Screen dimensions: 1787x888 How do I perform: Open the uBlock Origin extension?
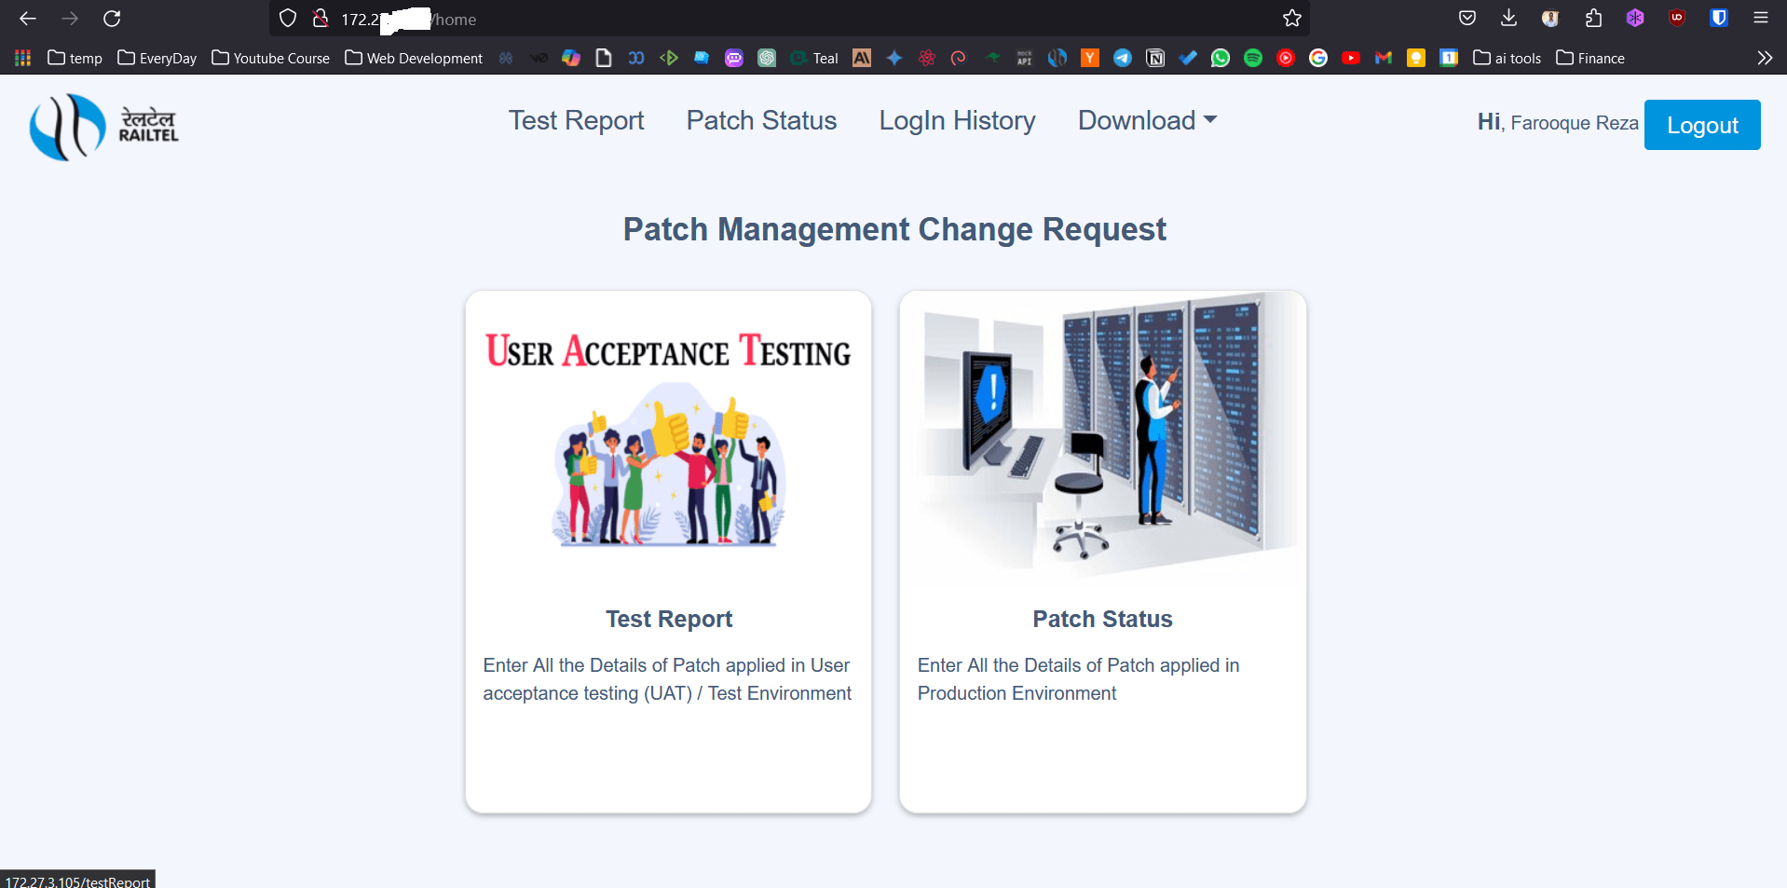click(1677, 19)
